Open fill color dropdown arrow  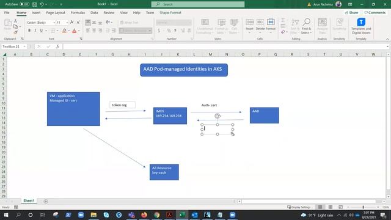pos(69,31)
